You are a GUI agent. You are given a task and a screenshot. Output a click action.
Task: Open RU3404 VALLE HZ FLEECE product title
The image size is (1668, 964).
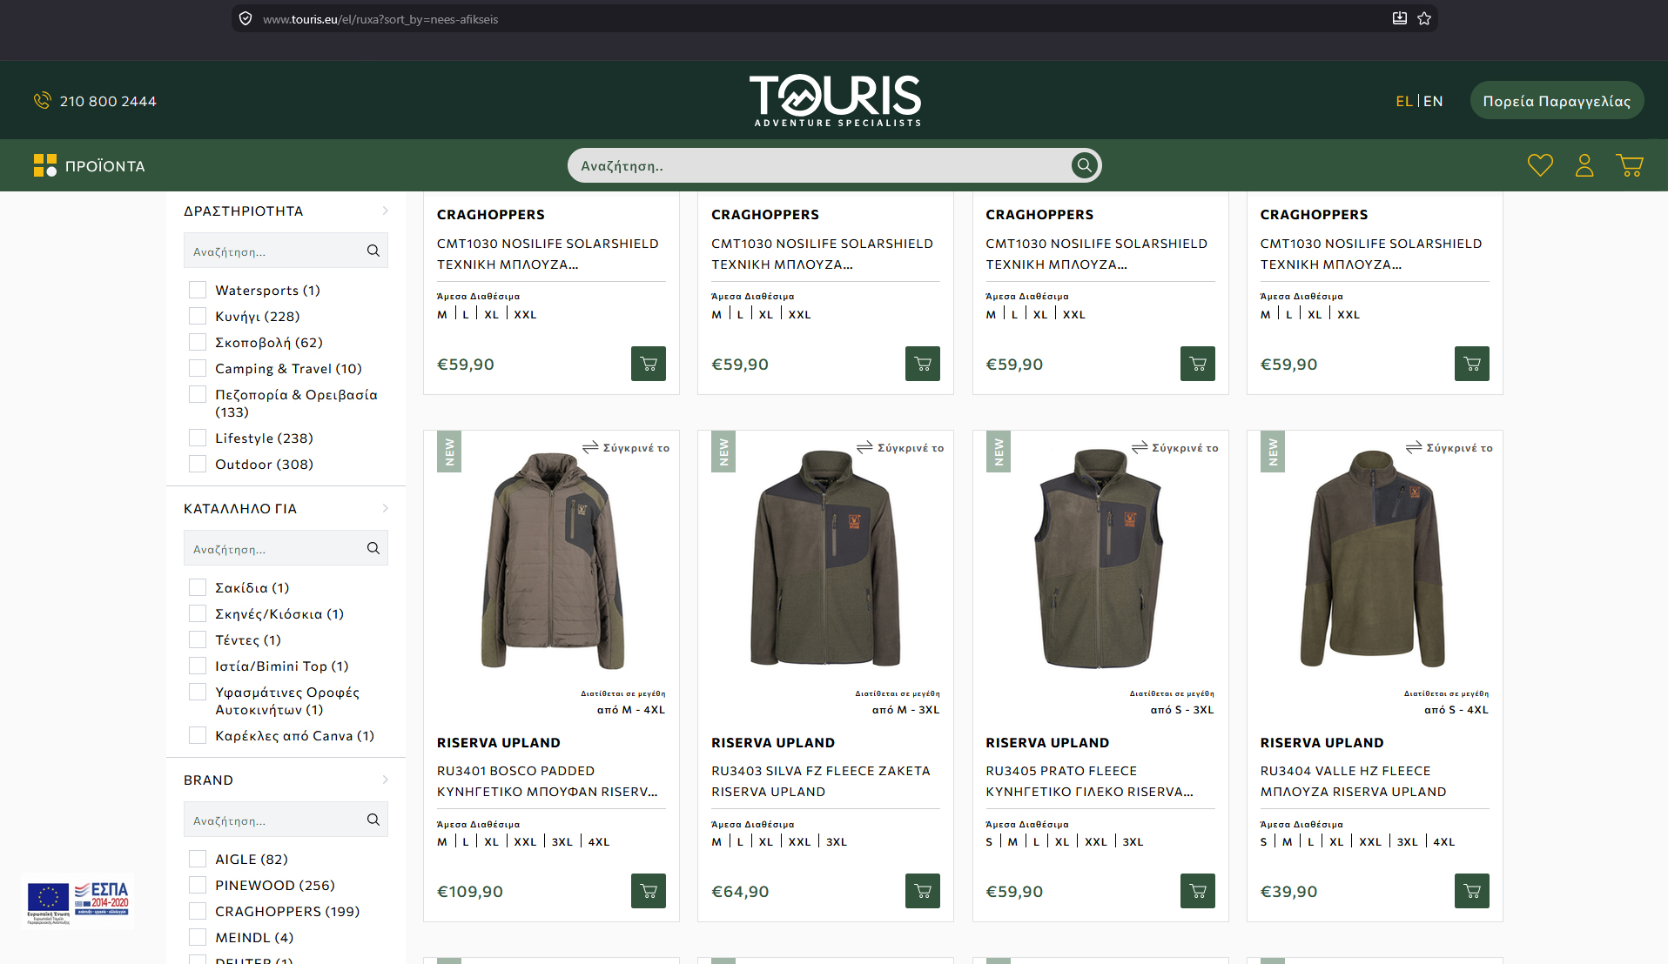[1353, 781]
